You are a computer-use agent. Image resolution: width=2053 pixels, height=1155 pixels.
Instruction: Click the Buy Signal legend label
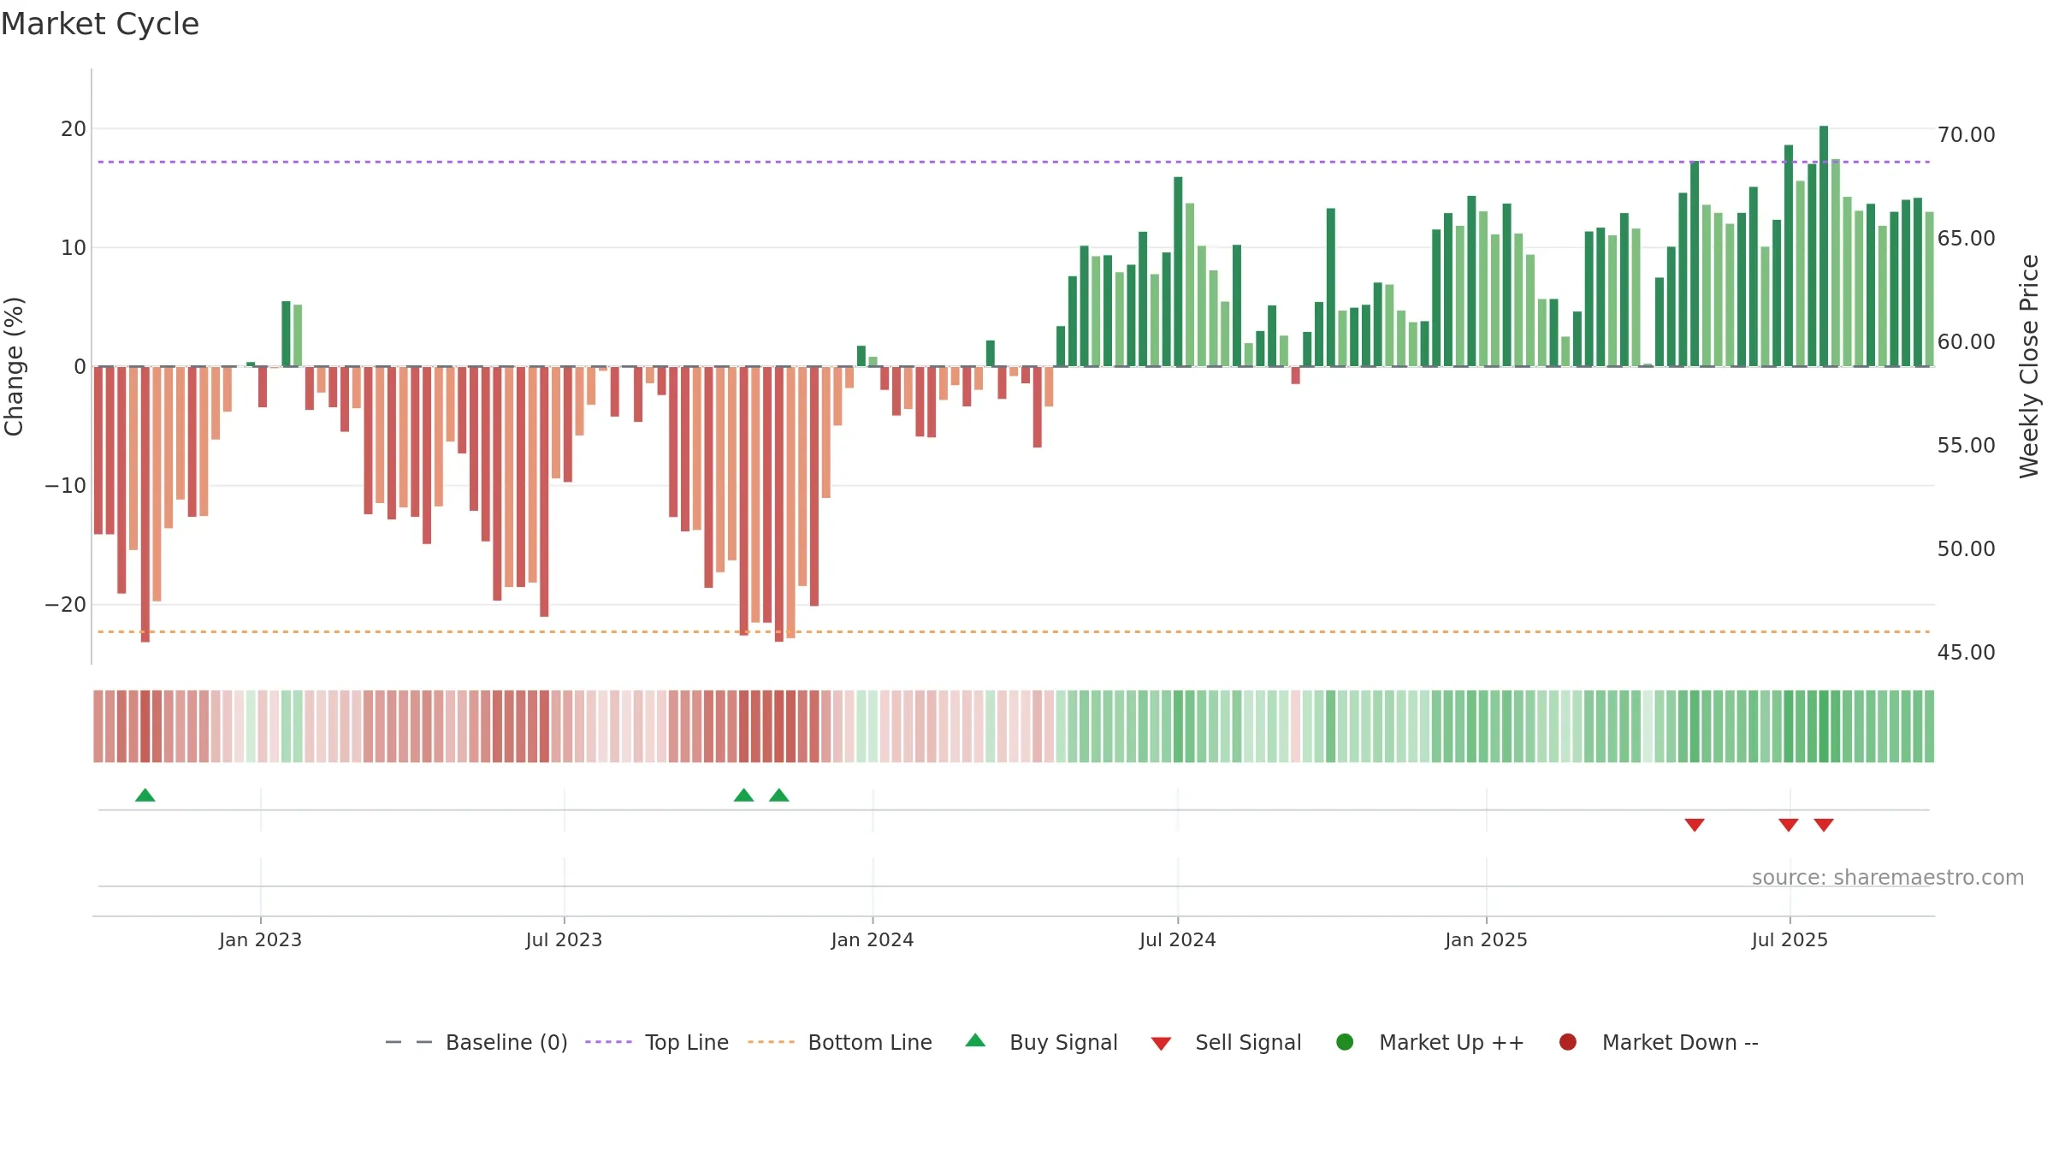[x=1063, y=1042]
